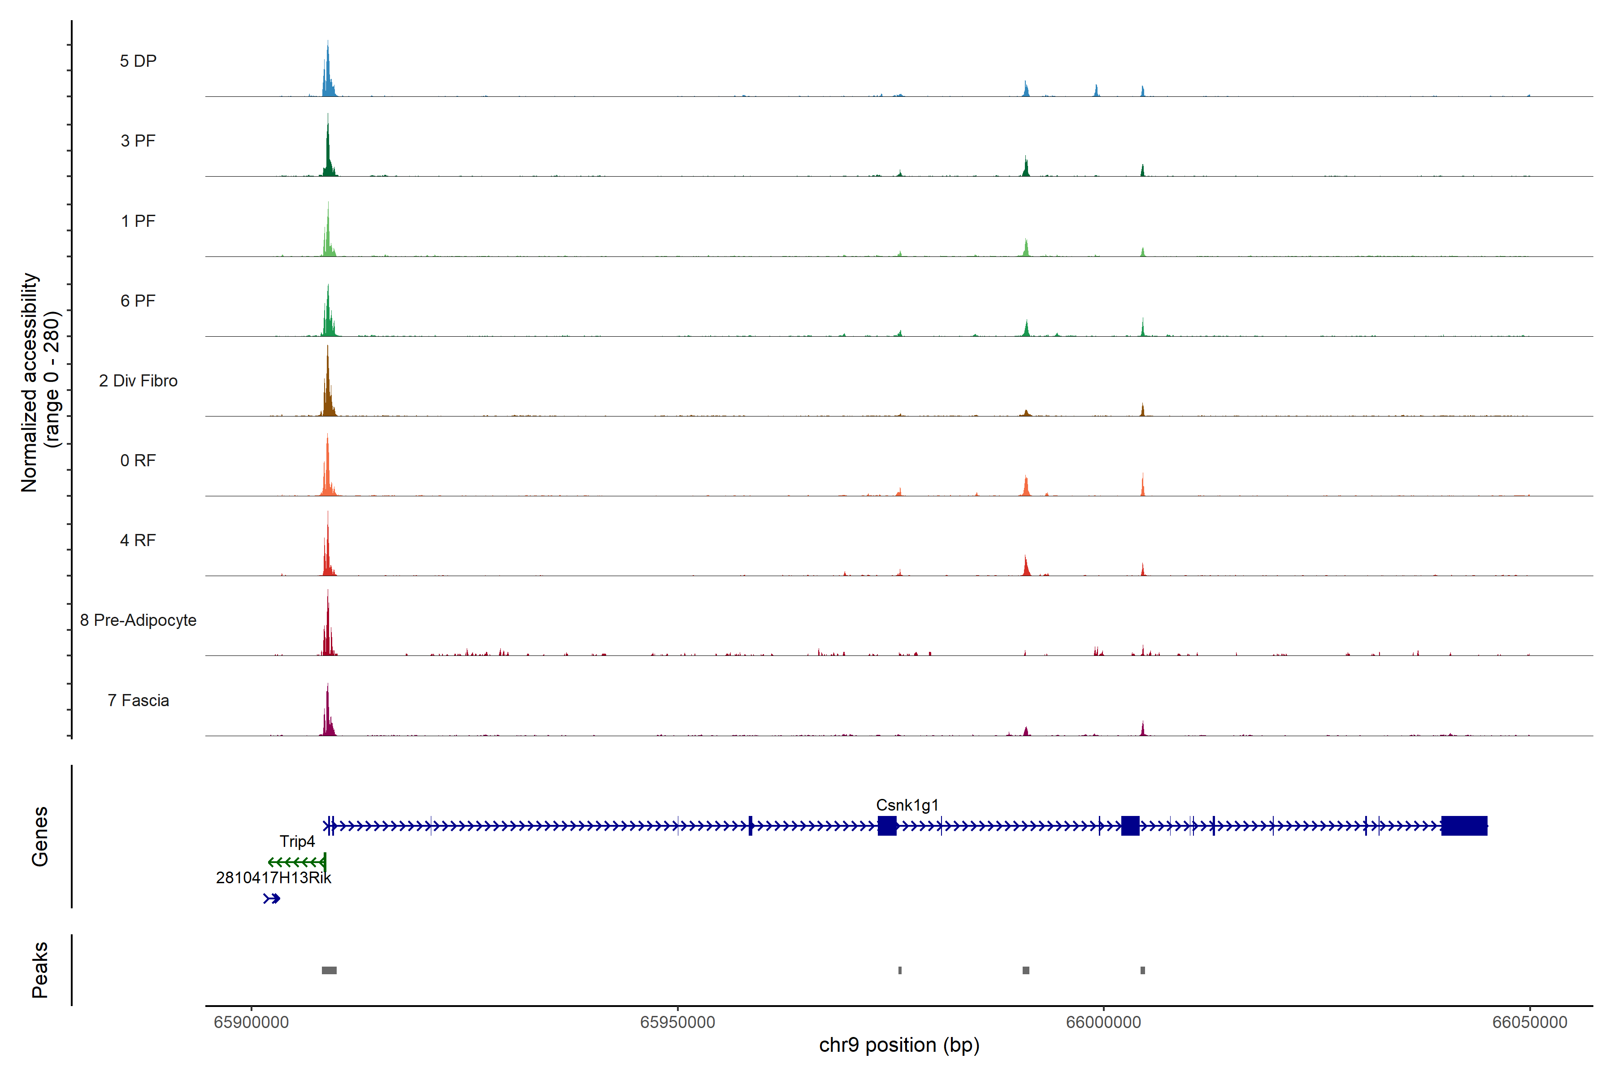This screenshot has width=1614, height=1076.
Task: Click the Trip4 gene name label
Action: (x=297, y=842)
